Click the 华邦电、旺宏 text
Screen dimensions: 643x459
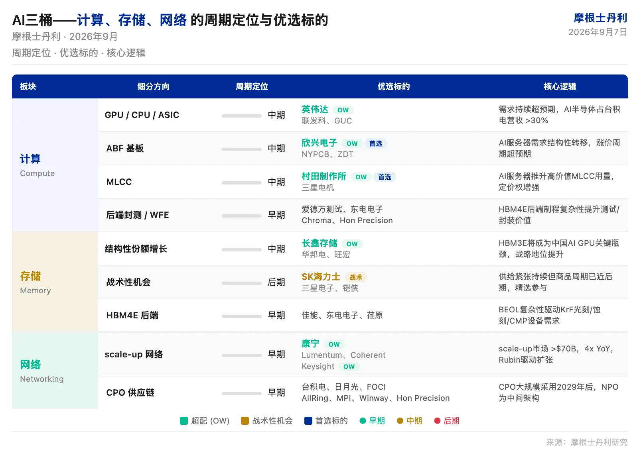[x=326, y=255]
